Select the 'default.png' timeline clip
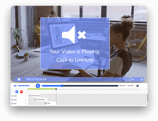158x121 pixels. point(41,100)
